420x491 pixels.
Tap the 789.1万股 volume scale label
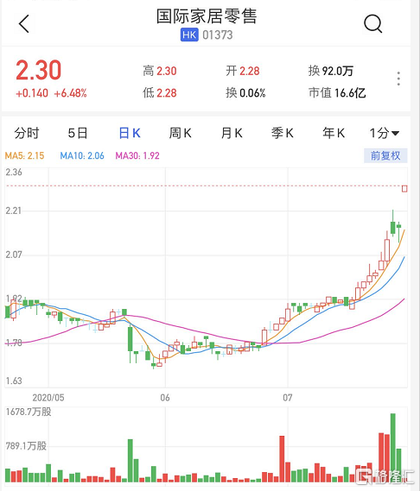[x=26, y=445]
